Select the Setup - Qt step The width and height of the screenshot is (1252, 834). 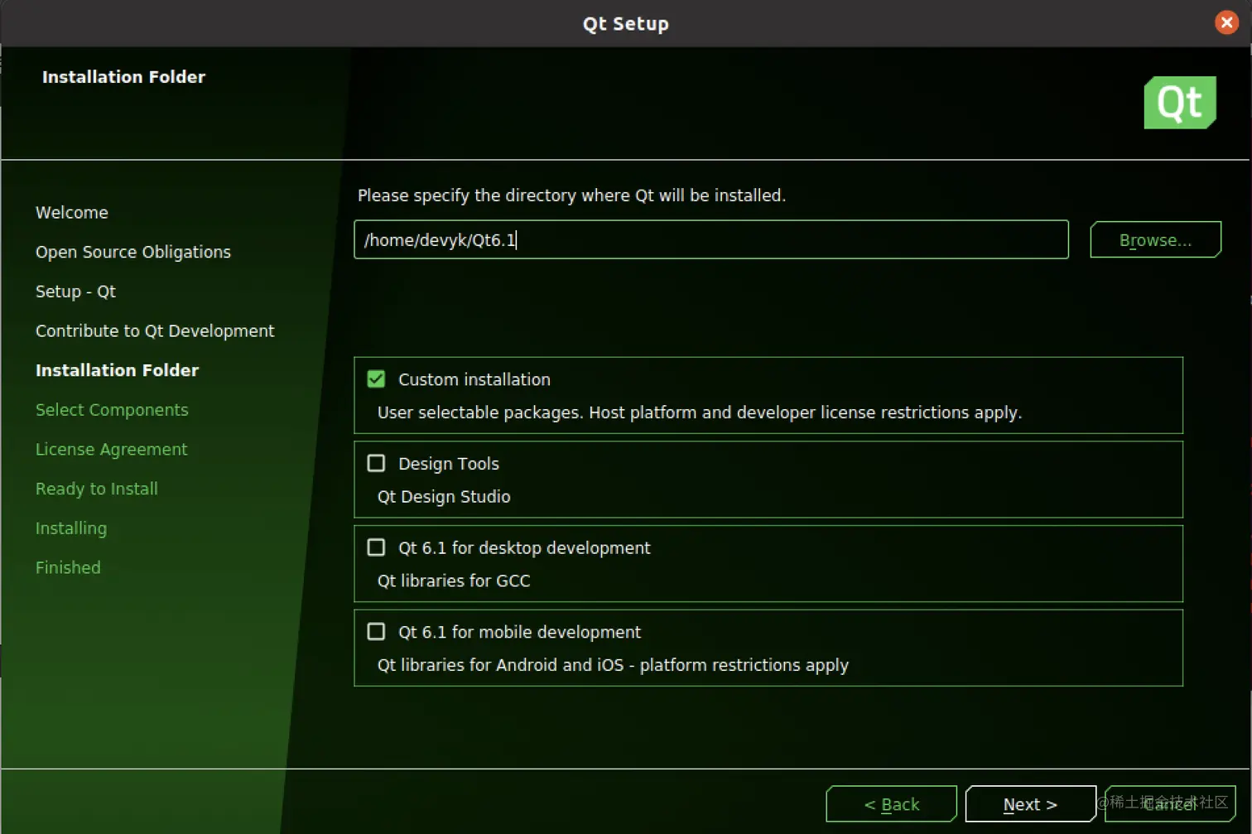click(75, 292)
